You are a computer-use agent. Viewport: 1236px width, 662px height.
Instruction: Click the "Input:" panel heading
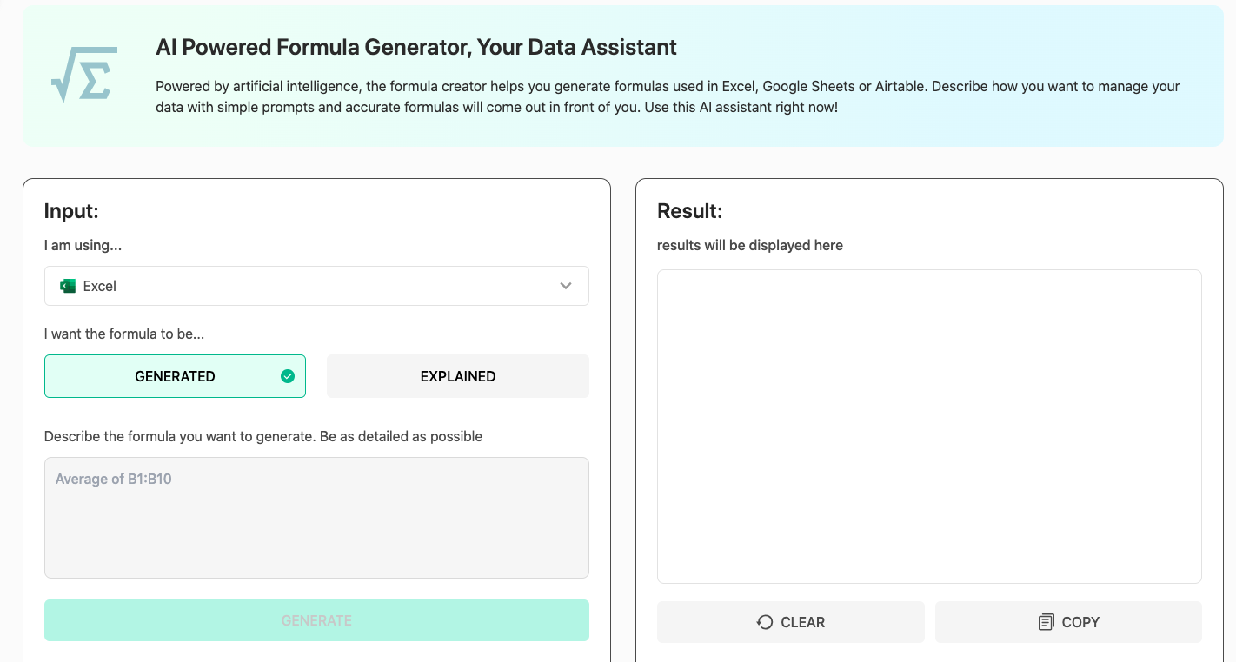(71, 211)
